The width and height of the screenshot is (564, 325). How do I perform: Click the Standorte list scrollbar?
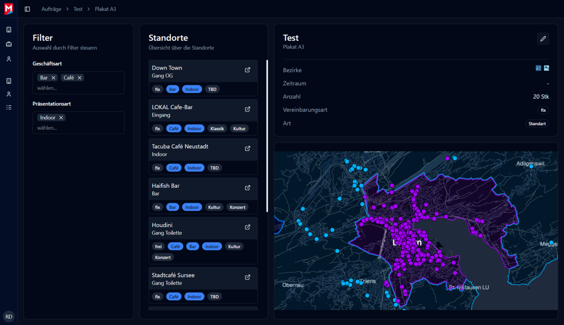pos(267,136)
